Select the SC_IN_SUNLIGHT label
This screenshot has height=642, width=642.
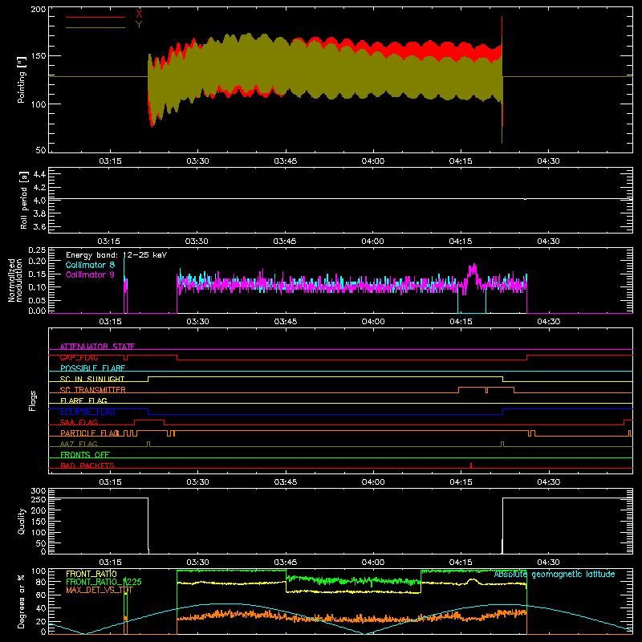click(92, 379)
